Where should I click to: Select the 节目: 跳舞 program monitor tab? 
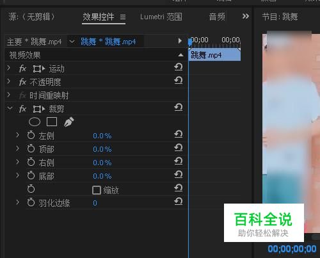pyautogui.click(x=280, y=17)
